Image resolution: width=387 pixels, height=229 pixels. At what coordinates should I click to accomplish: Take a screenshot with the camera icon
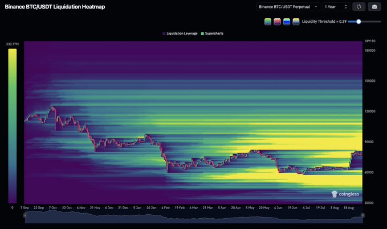[374, 7]
